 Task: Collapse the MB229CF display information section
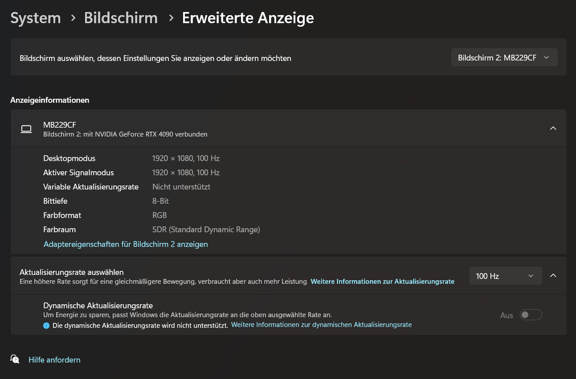click(553, 129)
